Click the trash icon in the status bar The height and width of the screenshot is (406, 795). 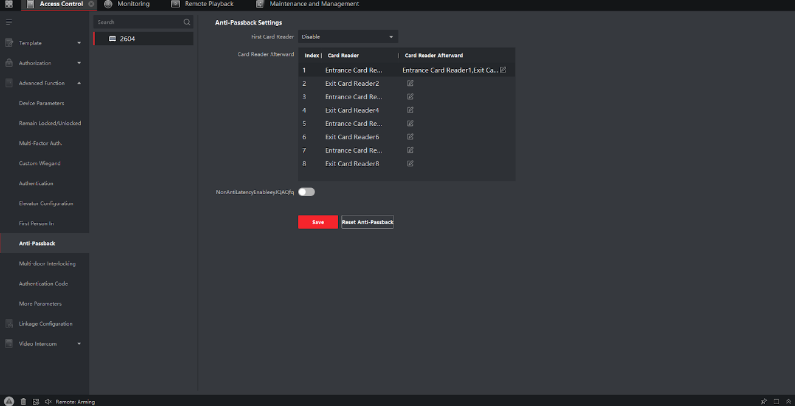coord(23,402)
